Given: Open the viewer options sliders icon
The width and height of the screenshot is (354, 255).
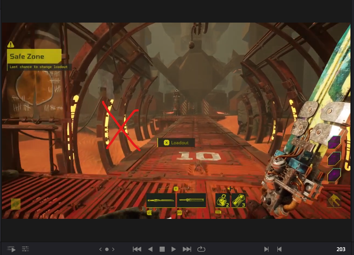Looking at the screenshot, I should [x=25, y=249].
